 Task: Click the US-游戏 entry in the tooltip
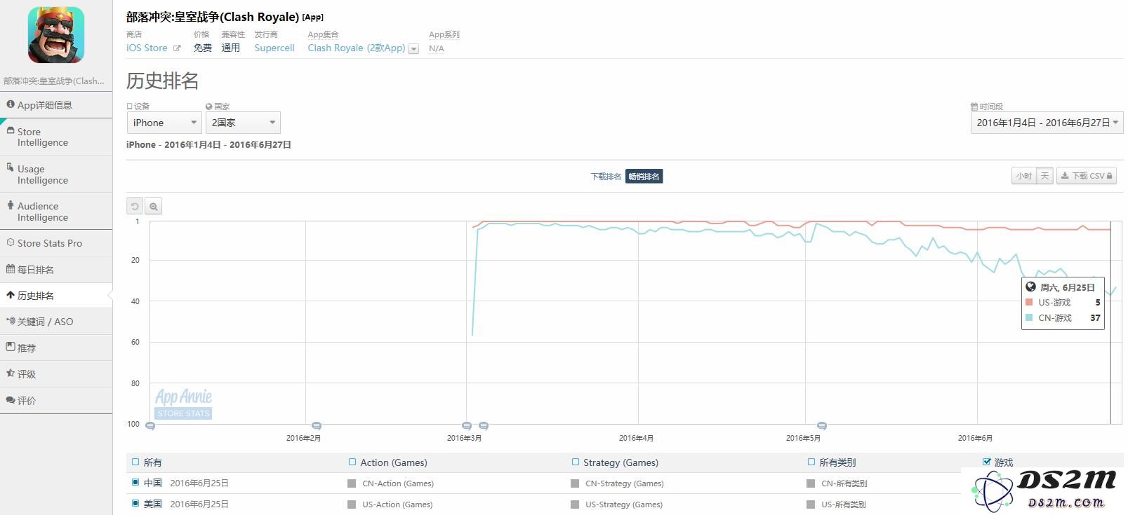pos(1063,303)
